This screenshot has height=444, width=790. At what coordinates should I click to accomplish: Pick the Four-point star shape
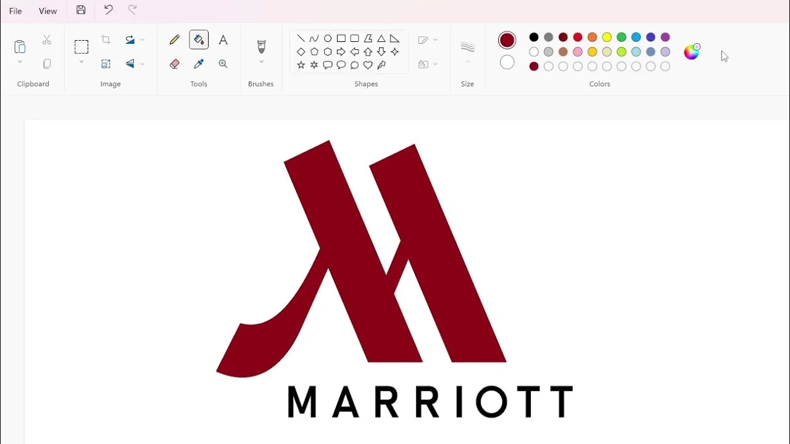(x=395, y=52)
